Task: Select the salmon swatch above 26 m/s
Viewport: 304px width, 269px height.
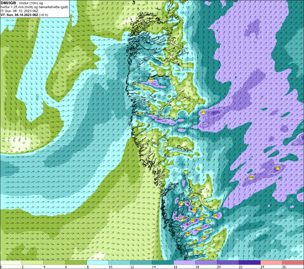Action: pyautogui.click(x=293, y=262)
